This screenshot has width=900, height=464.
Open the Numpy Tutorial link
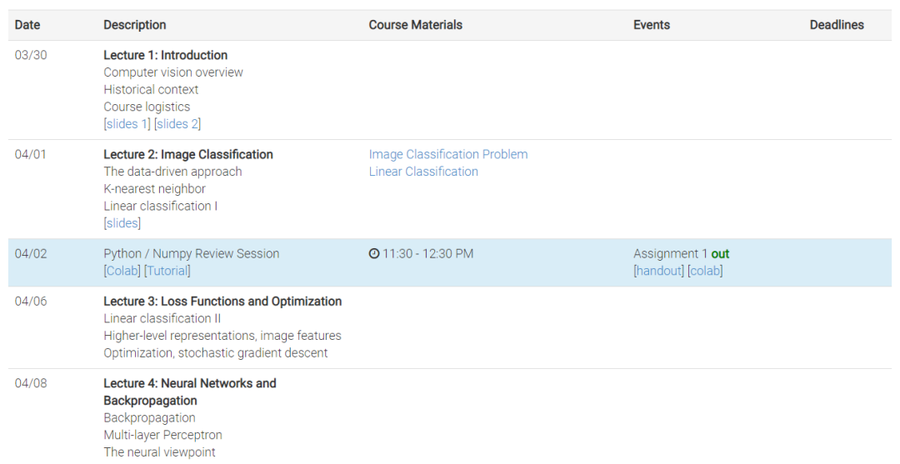(x=167, y=271)
